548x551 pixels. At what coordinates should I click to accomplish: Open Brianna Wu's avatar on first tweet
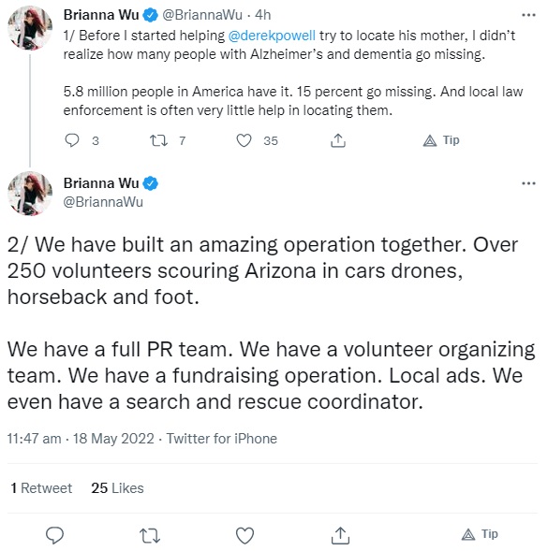30,28
